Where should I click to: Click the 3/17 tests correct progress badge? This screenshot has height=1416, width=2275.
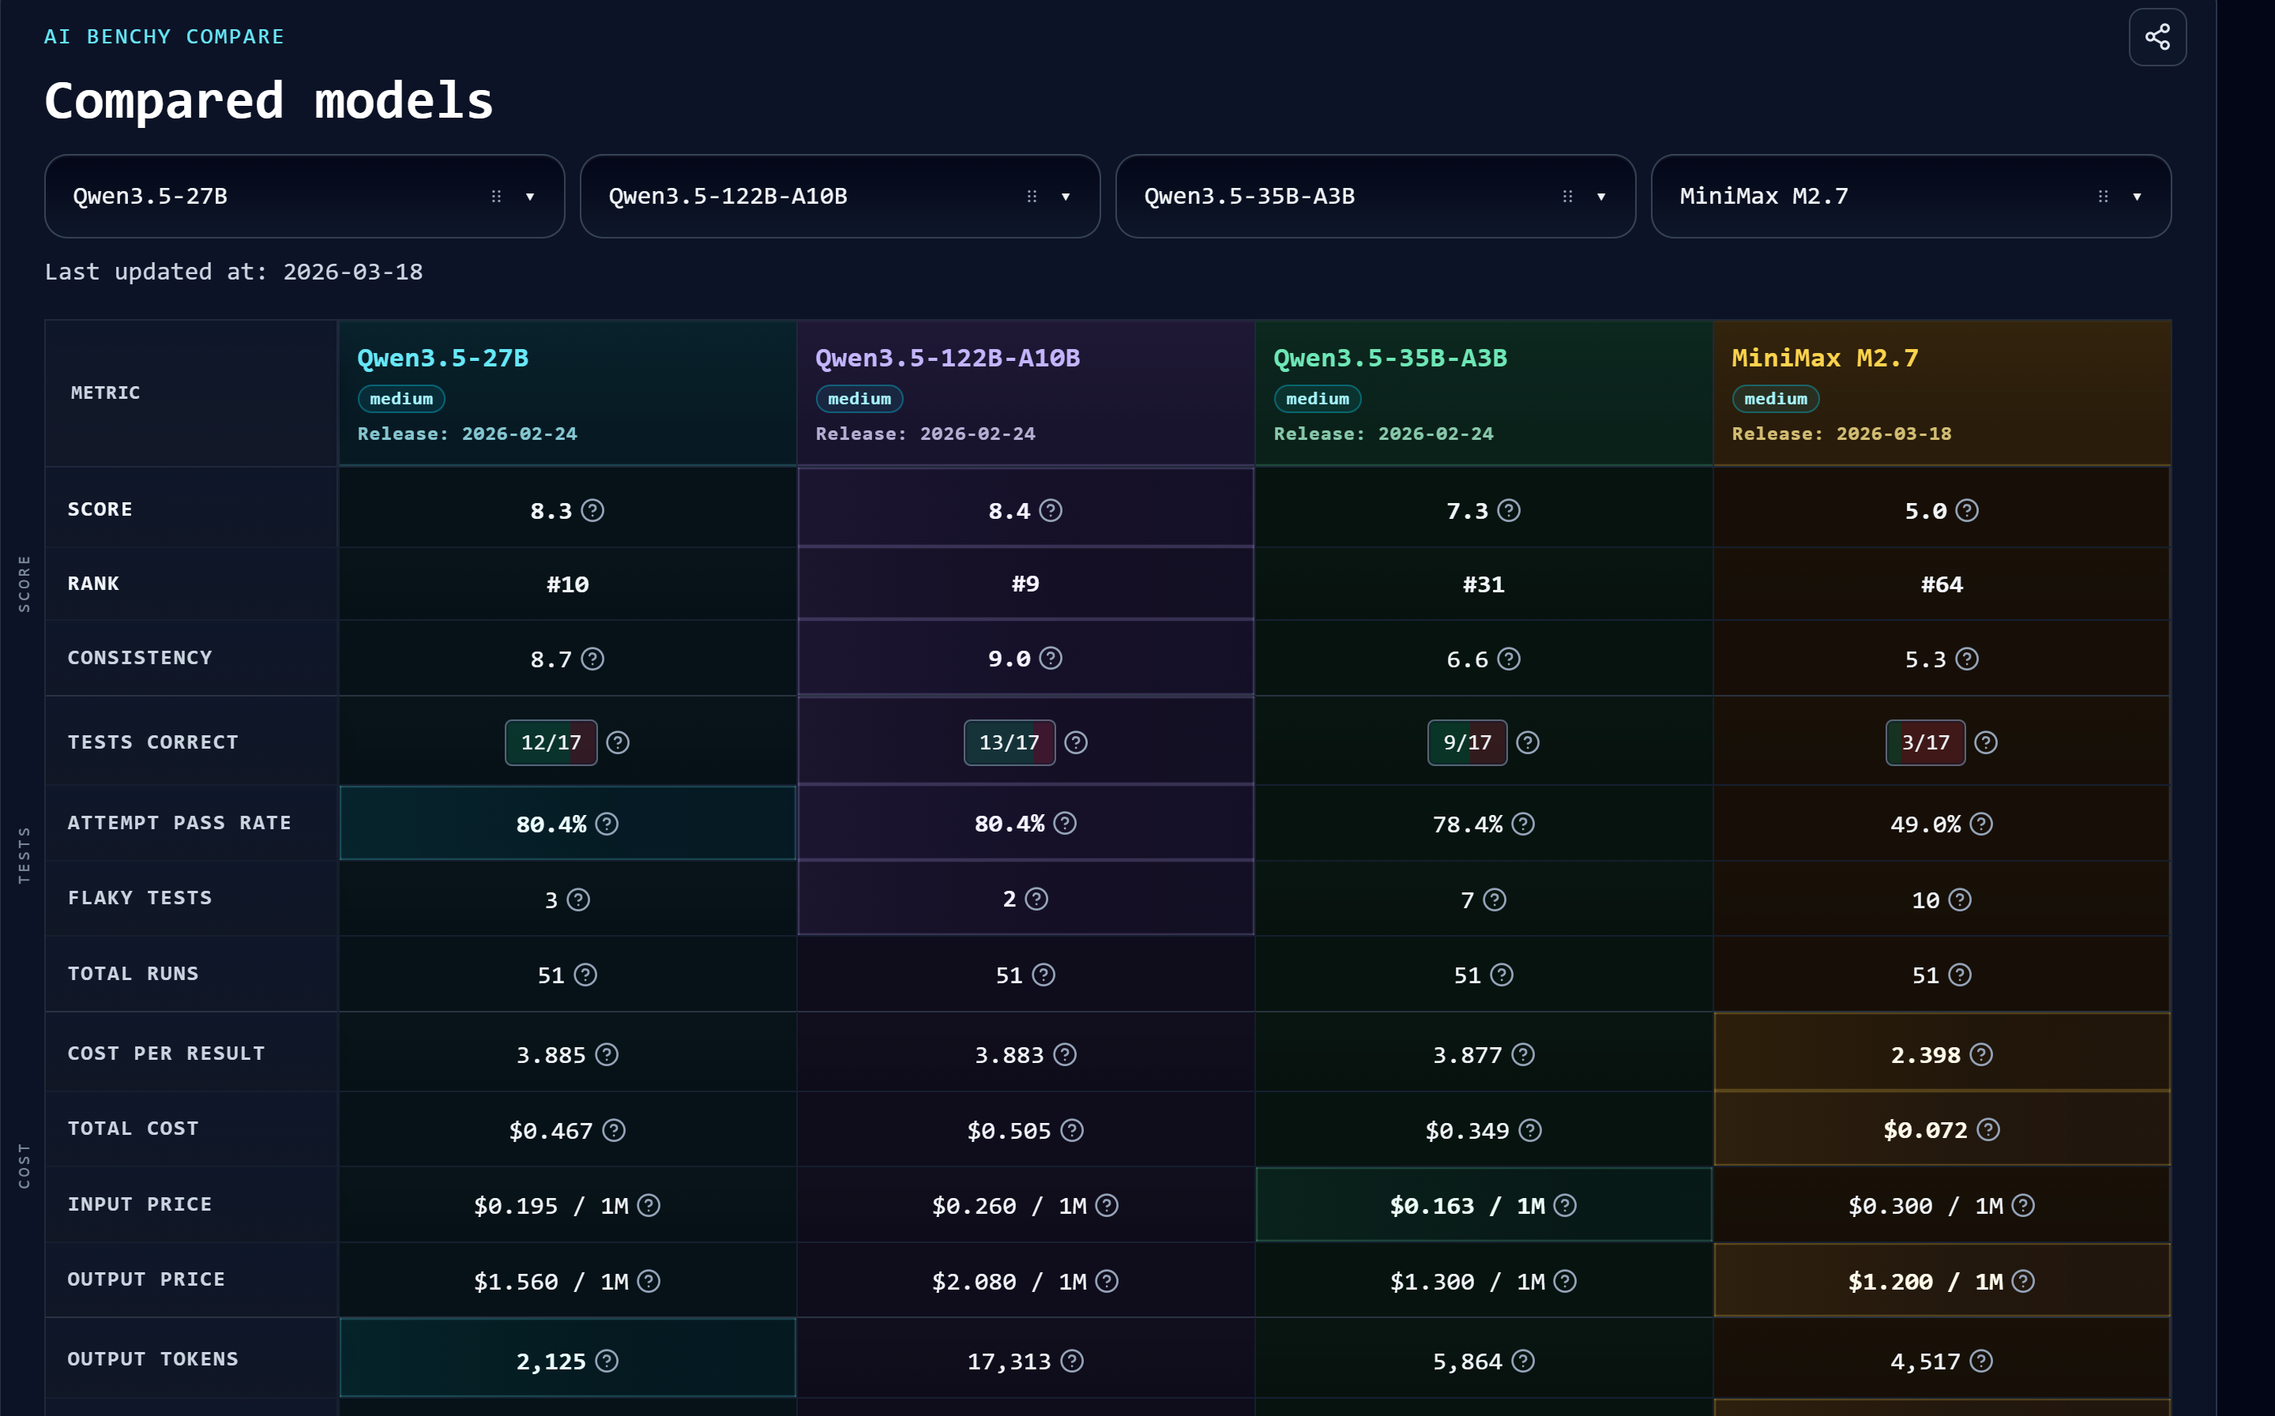(1925, 742)
